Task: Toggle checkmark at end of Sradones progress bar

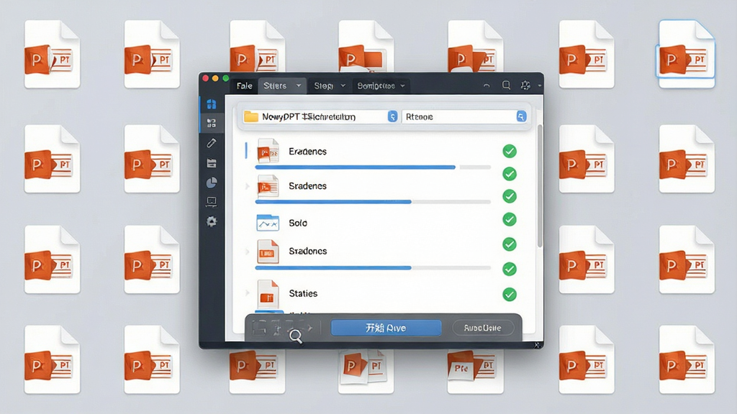Action: click(510, 269)
